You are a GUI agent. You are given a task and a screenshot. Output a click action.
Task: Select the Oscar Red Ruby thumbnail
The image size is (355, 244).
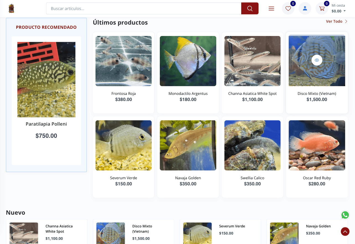[x=317, y=145]
